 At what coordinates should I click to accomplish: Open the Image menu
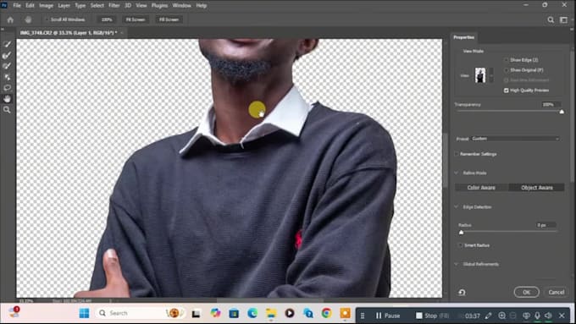click(47, 6)
